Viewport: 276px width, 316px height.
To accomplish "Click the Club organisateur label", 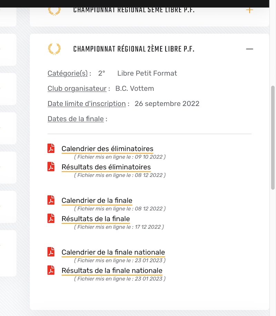I will (77, 89).
